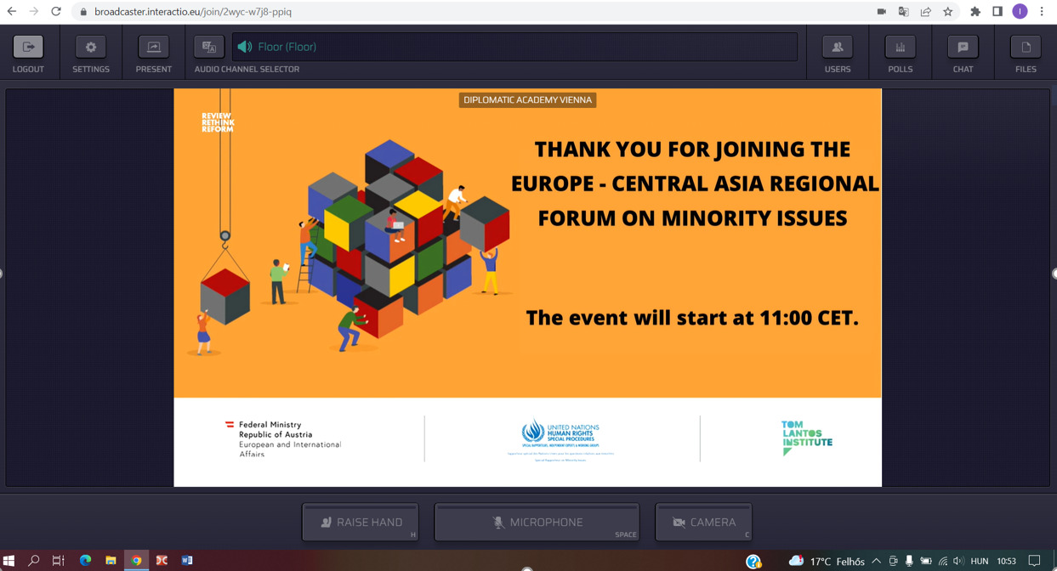Toggle the Camera on

[x=703, y=522]
